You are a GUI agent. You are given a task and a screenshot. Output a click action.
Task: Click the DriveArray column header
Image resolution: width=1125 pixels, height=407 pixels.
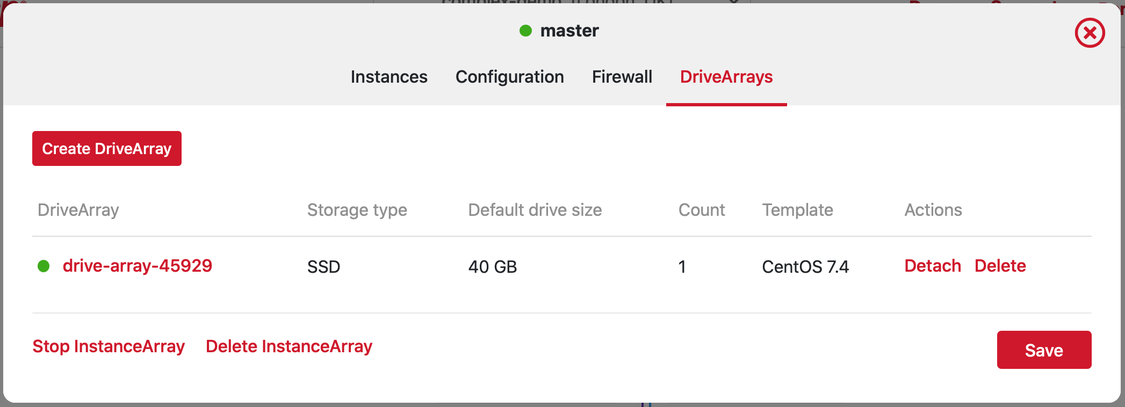tap(78, 210)
